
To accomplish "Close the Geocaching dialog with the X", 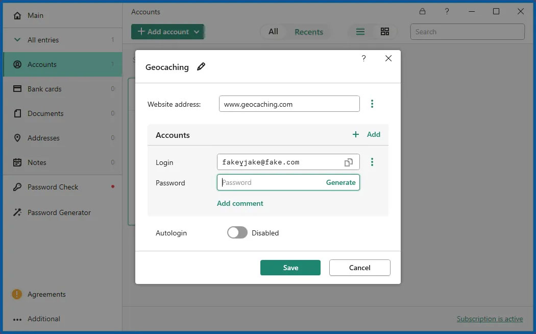I will (x=388, y=58).
